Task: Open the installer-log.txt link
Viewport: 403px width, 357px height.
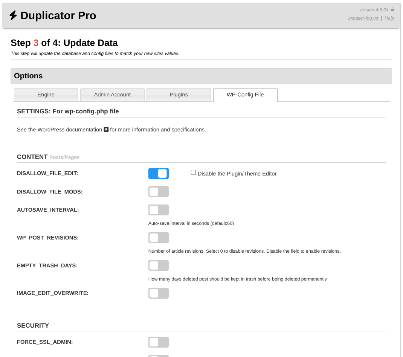Action: (x=363, y=18)
